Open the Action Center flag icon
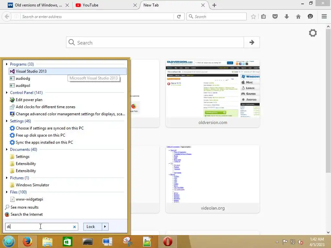 pyautogui.click(x=285, y=242)
